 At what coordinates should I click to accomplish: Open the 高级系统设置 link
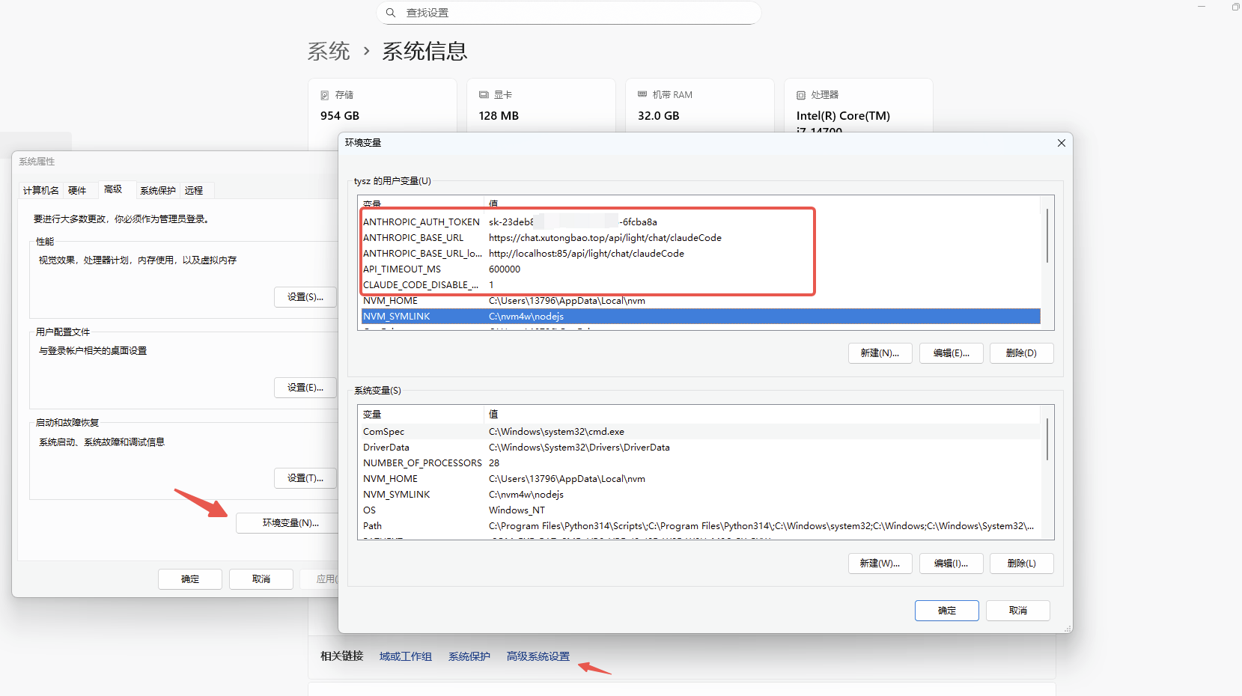point(537,656)
